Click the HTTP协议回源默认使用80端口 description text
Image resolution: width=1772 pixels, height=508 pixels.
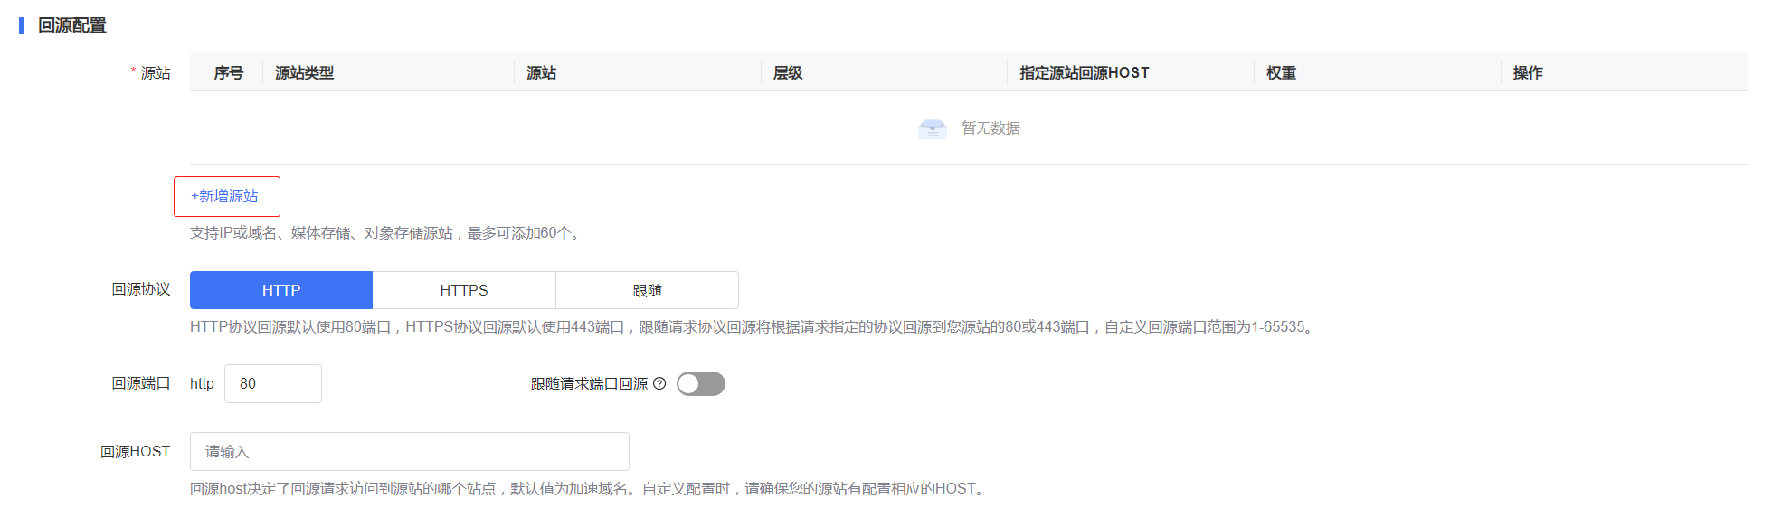[754, 327]
